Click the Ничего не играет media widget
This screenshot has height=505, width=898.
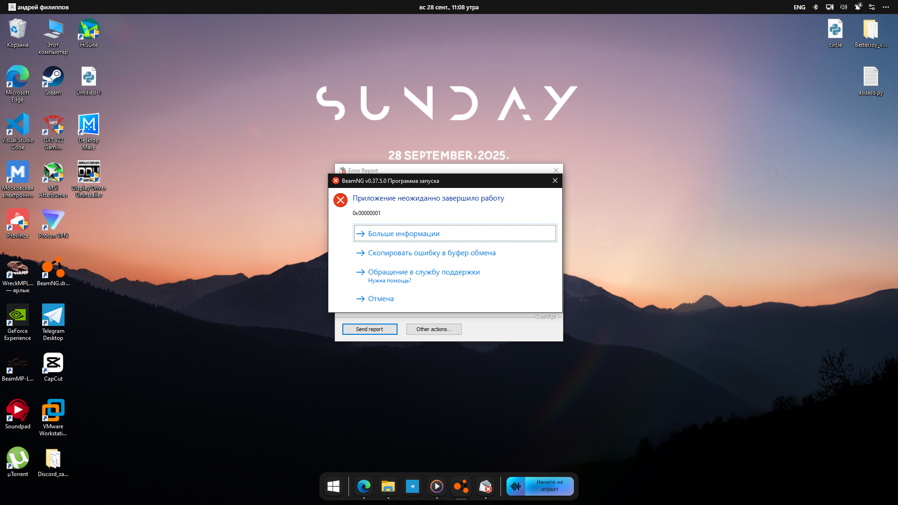pos(540,486)
